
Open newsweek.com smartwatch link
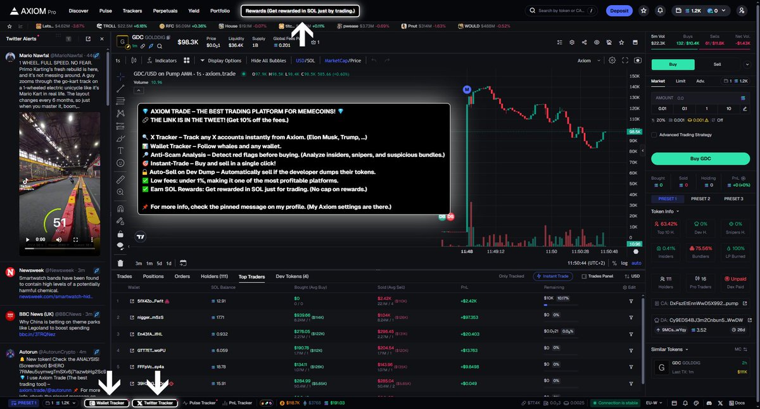click(x=56, y=296)
